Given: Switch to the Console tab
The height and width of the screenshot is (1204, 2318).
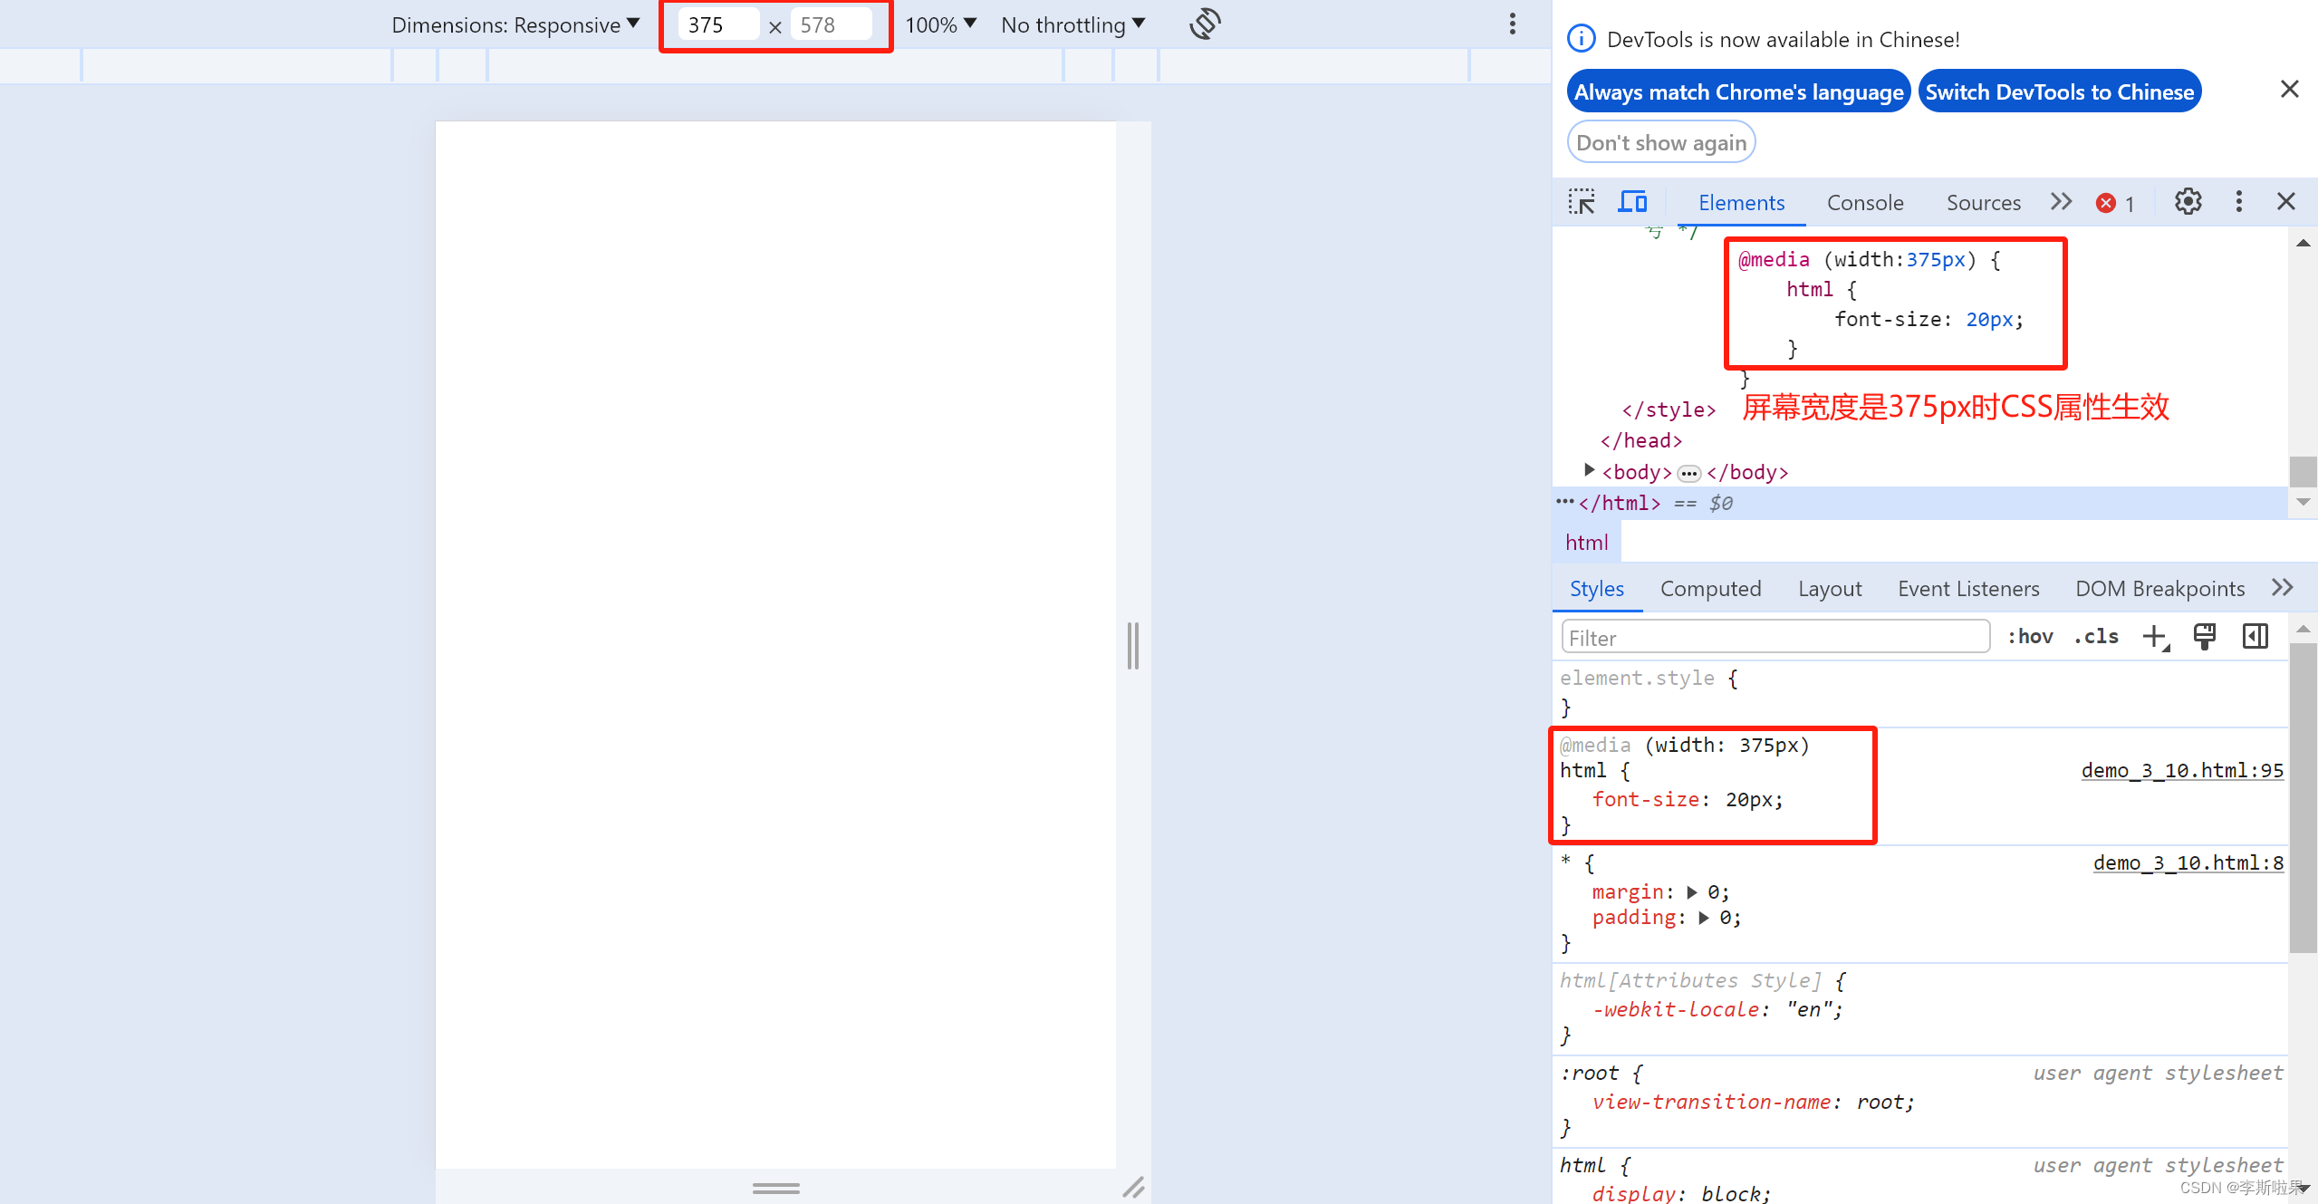Looking at the screenshot, I should pos(1865,203).
